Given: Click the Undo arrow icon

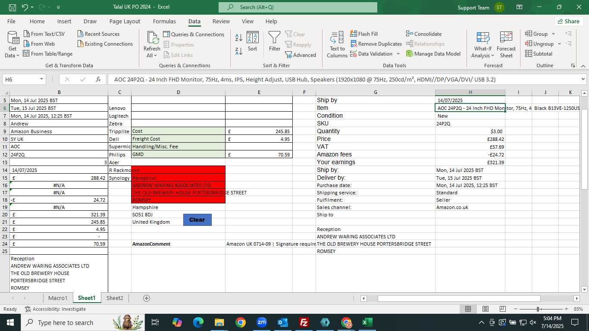Looking at the screenshot, I should [x=25, y=7].
